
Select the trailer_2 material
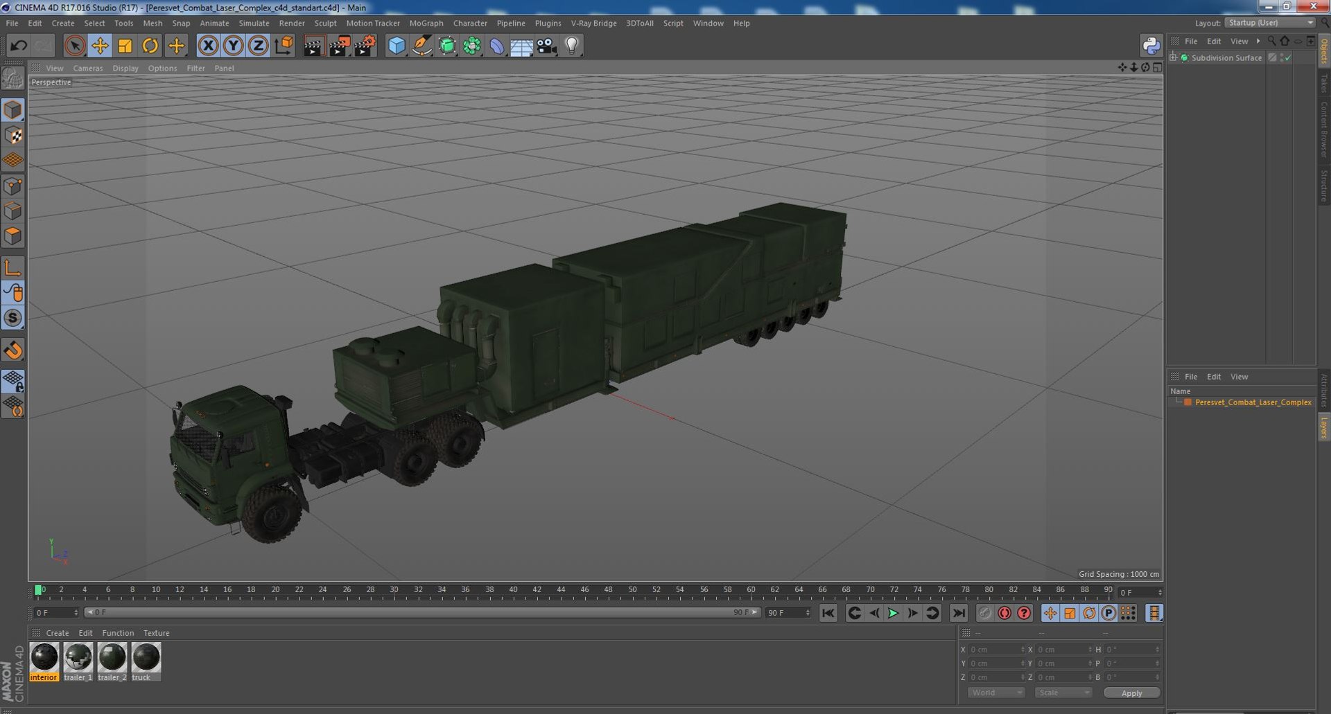(x=112, y=661)
